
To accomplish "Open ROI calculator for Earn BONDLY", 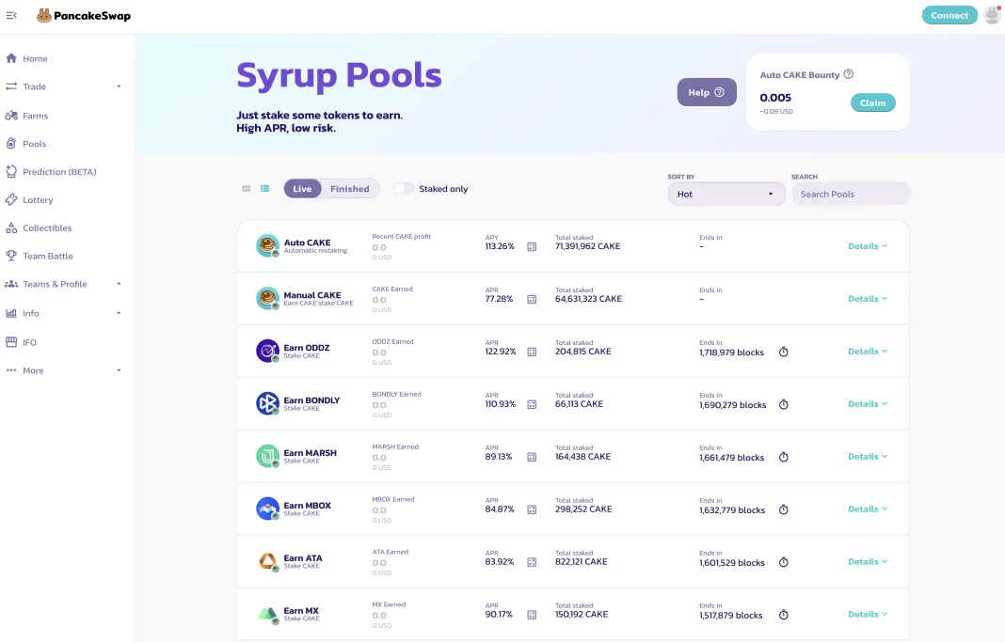I will coord(532,404).
